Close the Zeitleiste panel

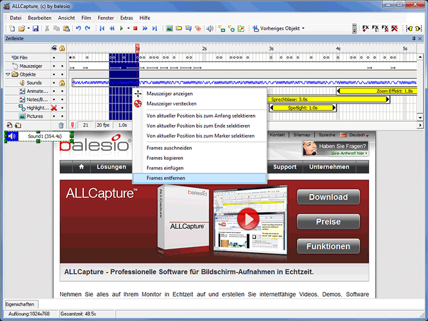tap(420, 39)
